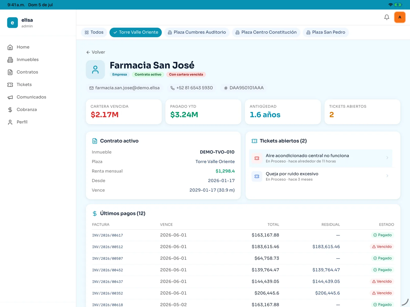410x307 pixels.
Task: Click Vencido status on INV/2026/00512 row
Action: pyautogui.click(x=382, y=247)
